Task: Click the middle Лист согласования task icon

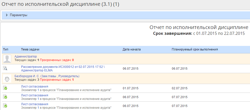Action: click(5, 97)
